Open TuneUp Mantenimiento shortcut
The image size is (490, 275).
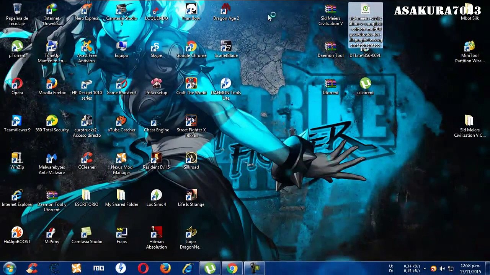52,52
